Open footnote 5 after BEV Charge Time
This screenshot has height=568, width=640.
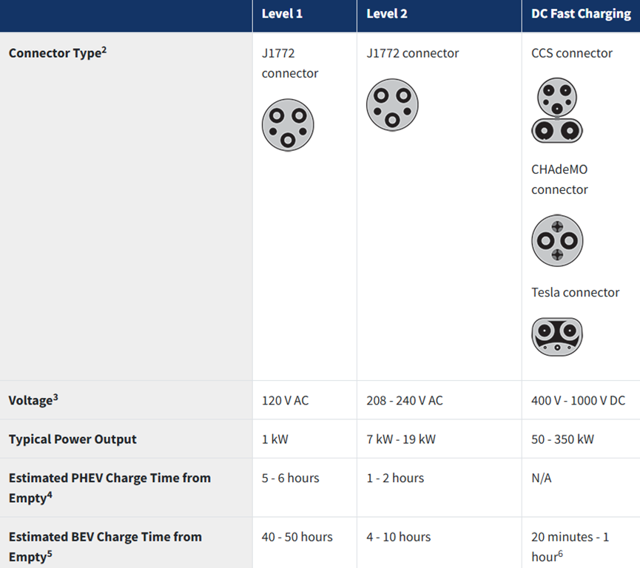[49, 553]
